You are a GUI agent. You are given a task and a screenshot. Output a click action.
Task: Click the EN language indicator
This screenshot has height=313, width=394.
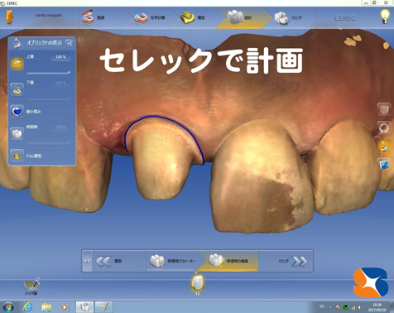click(x=322, y=306)
